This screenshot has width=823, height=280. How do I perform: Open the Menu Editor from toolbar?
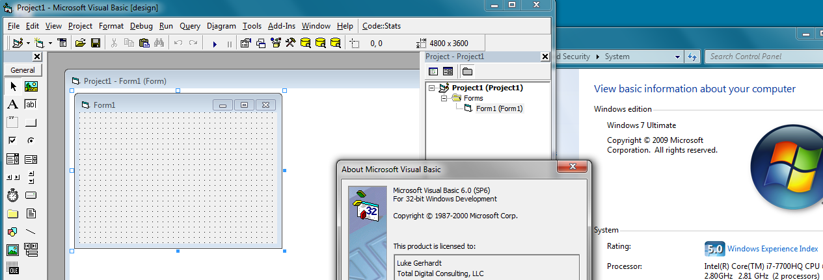point(62,44)
